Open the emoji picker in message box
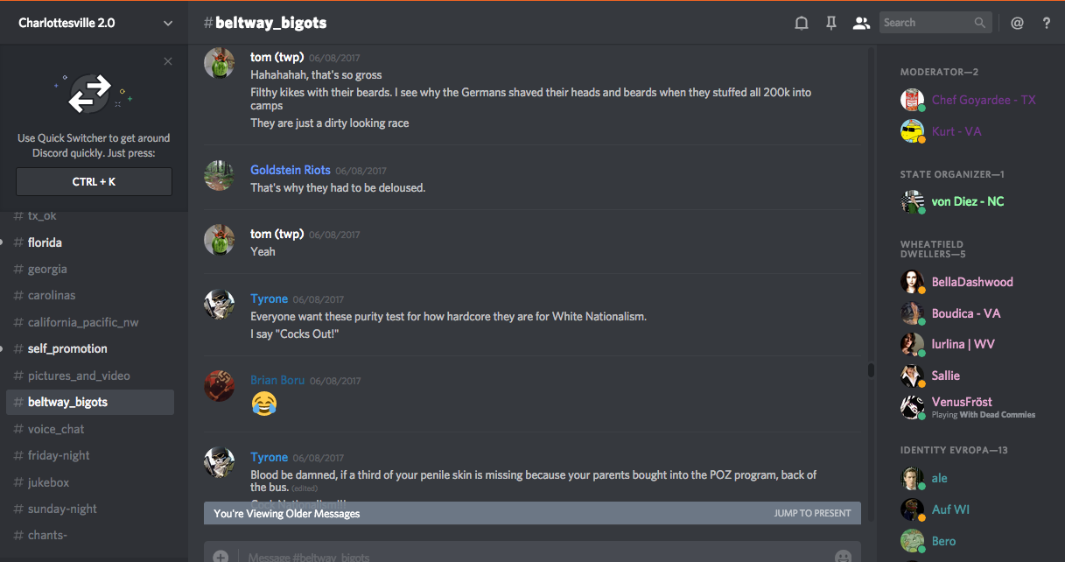 [843, 556]
